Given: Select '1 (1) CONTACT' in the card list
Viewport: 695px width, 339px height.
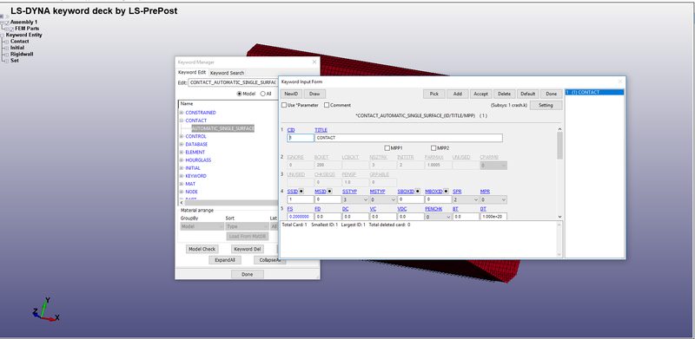Looking at the screenshot, I should (x=594, y=93).
